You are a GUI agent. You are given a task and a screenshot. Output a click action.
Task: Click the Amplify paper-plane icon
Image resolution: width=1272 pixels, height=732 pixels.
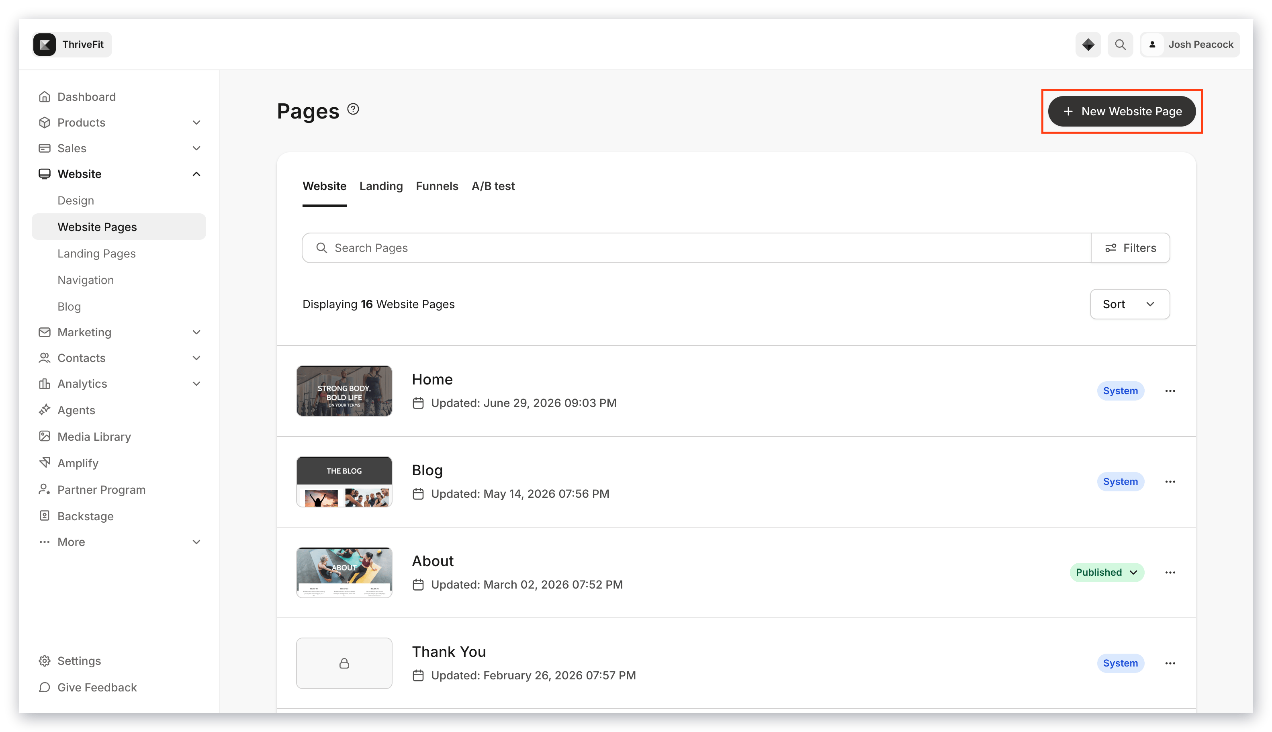pyautogui.click(x=44, y=462)
